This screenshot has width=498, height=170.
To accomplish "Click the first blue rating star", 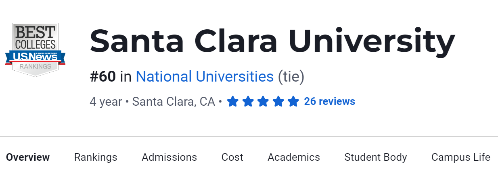I will [233, 102].
